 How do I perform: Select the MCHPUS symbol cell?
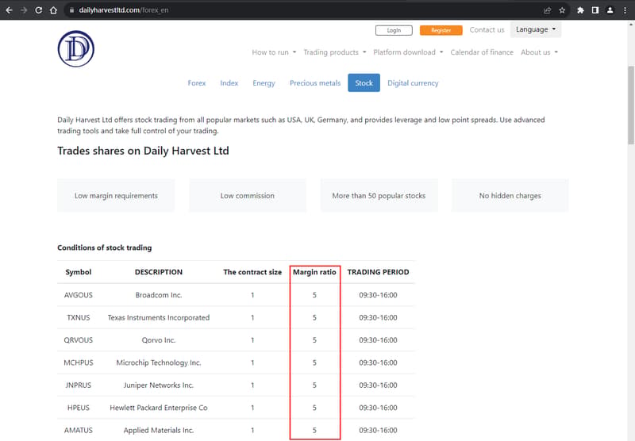tap(78, 363)
